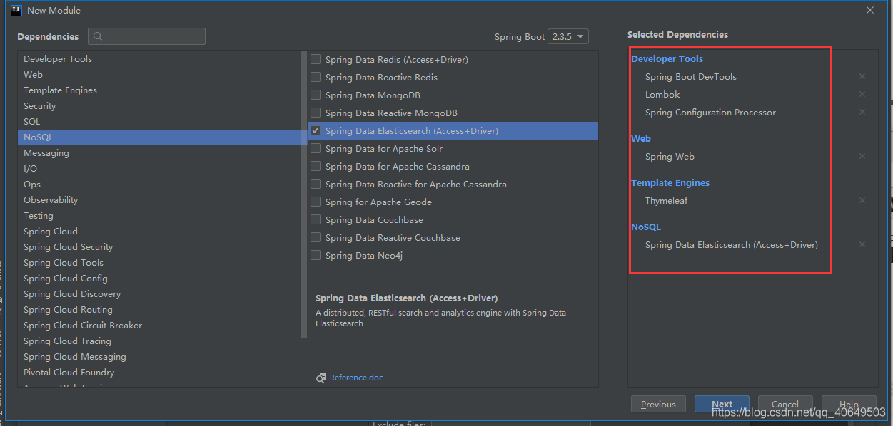Close the New Module dialog
Screen dimensions: 893x426
[870, 10]
